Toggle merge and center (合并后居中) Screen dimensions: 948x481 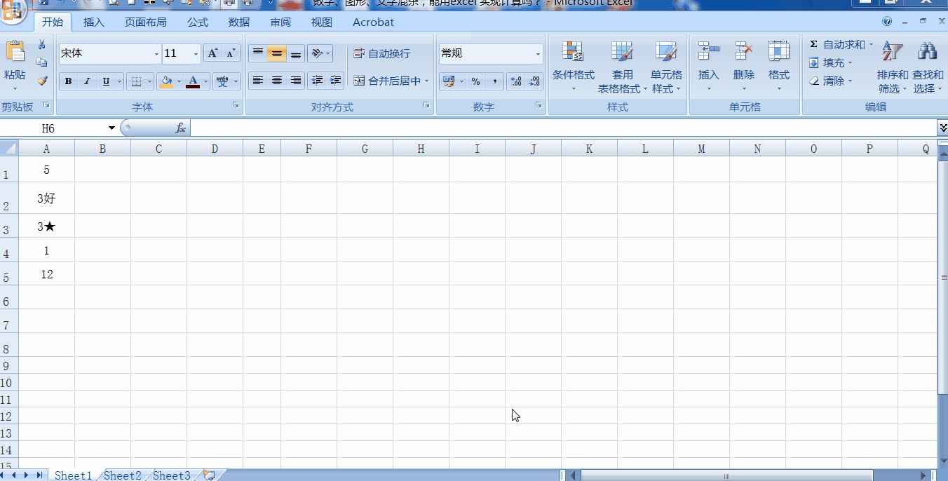pyautogui.click(x=386, y=81)
